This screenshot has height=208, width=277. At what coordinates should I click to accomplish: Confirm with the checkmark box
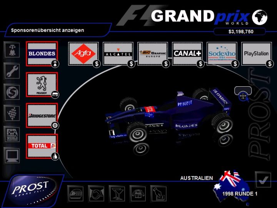pos(263,180)
